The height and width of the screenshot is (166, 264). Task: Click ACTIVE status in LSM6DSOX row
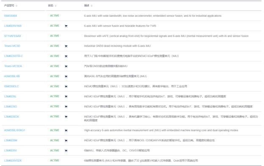tap(55, 117)
